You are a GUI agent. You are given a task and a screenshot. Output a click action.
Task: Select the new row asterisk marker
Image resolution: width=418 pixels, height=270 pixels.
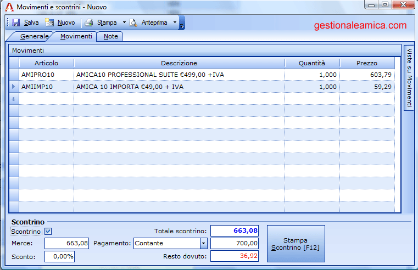tap(14, 99)
